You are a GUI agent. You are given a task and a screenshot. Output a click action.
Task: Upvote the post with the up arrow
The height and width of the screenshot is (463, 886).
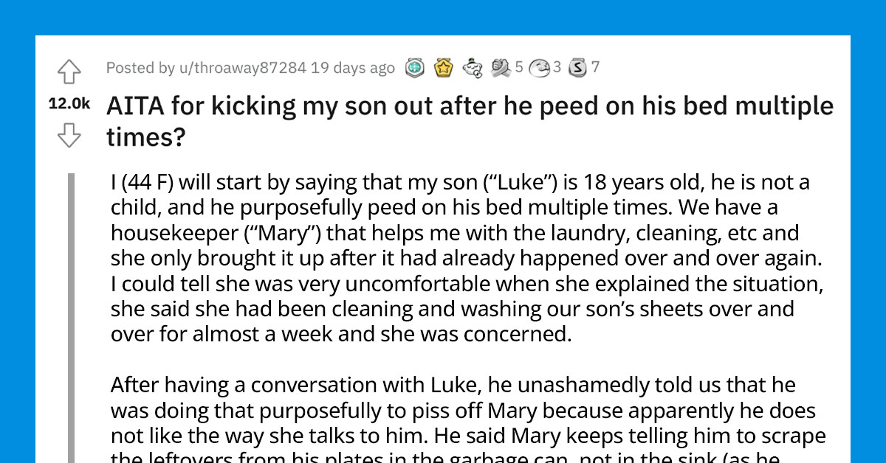tap(70, 71)
